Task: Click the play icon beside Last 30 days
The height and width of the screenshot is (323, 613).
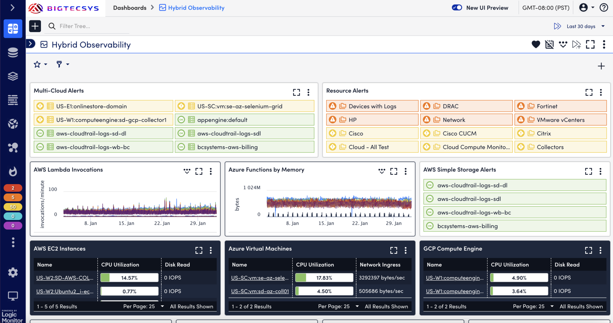Action: pos(557,26)
